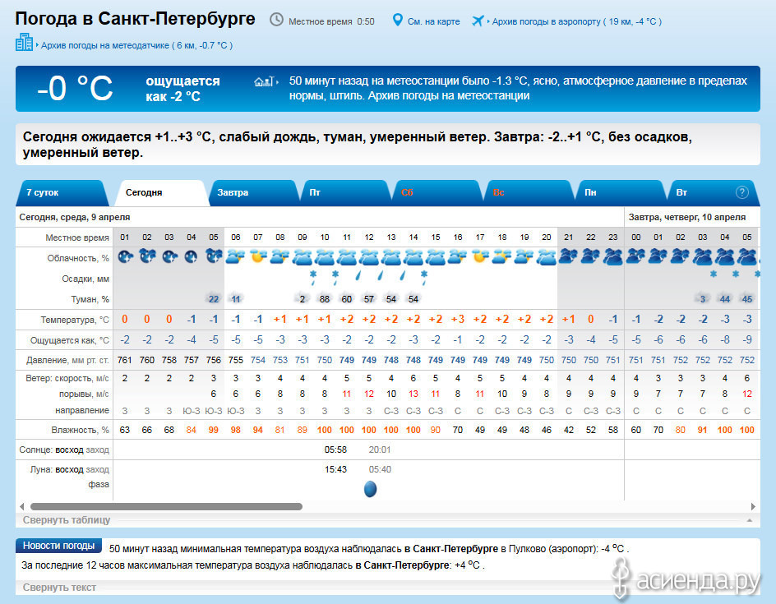776x604 pixels.
Task: Click the snow precipitation icon at hour 10
Action: [335, 278]
